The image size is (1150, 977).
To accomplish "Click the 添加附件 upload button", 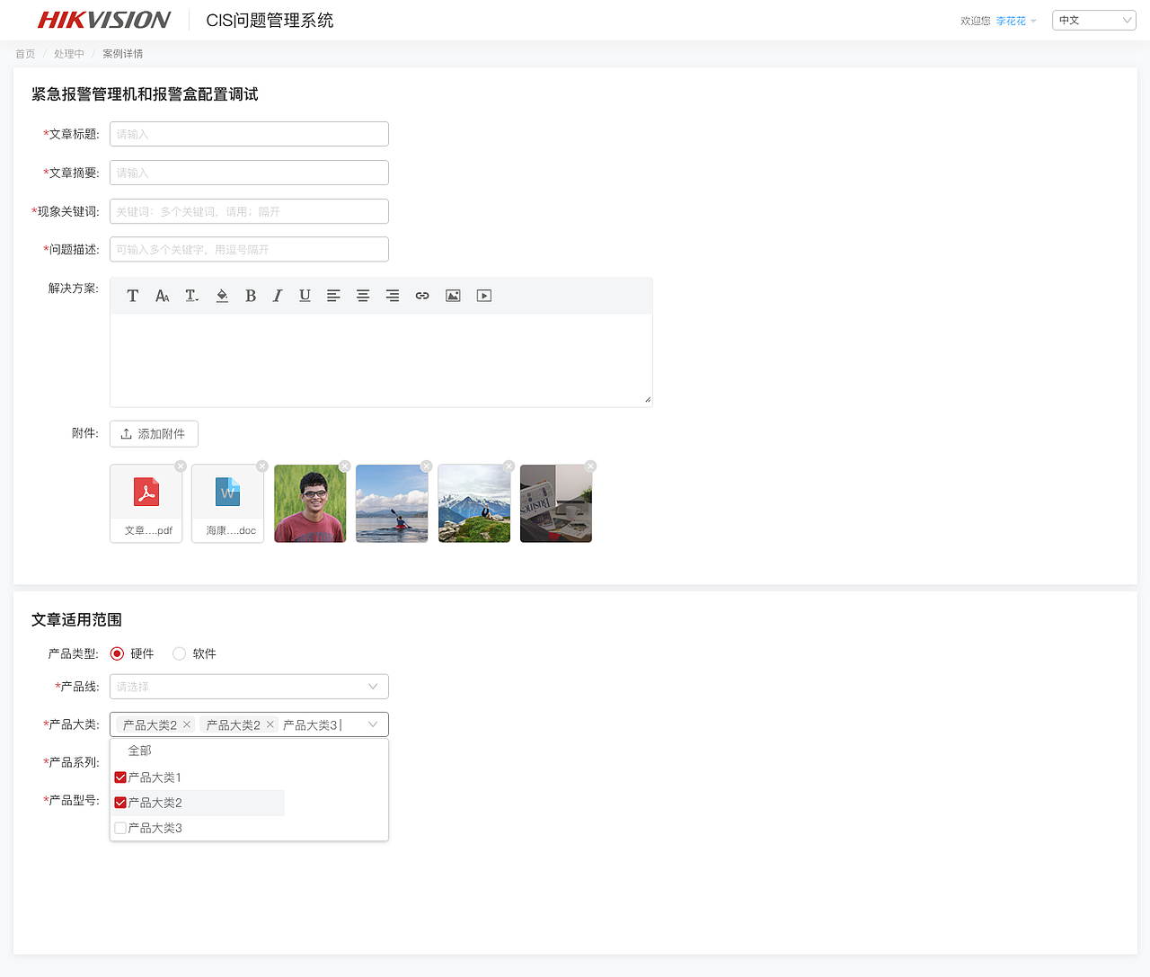I will pyautogui.click(x=154, y=433).
